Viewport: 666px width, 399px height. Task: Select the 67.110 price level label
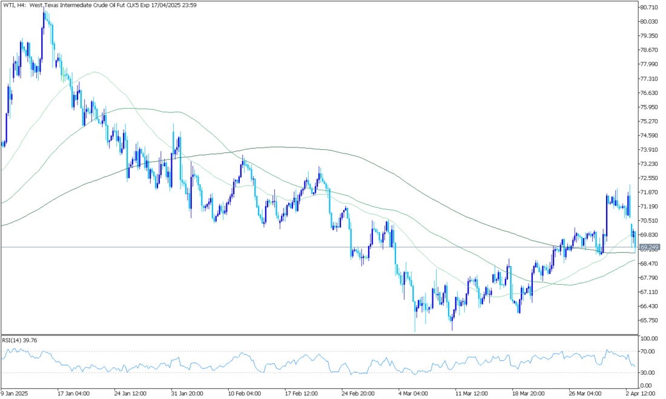coord(650,292)
